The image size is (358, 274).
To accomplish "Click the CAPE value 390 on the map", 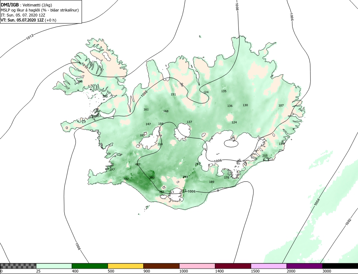I will [x=152, y=178].
